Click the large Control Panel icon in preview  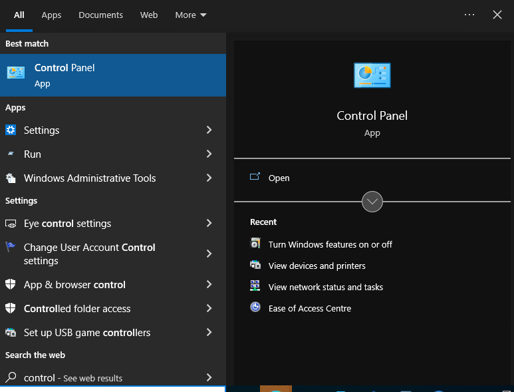point(372,75)
